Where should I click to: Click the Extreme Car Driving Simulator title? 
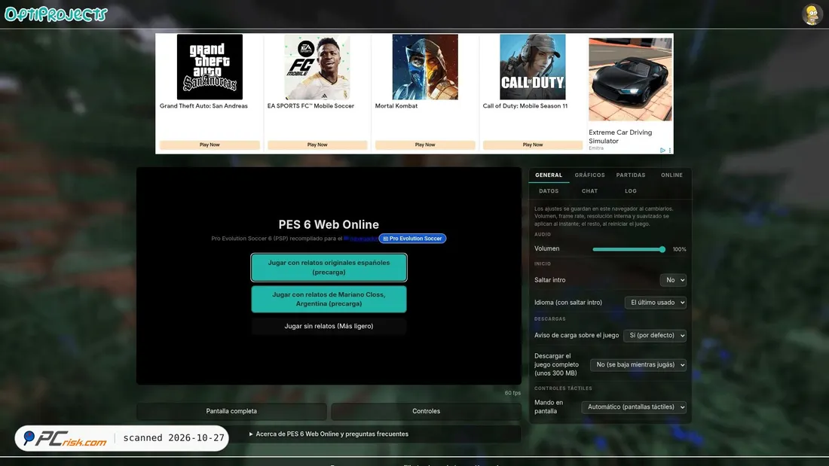pyautogui.click(x=620, y=137)
